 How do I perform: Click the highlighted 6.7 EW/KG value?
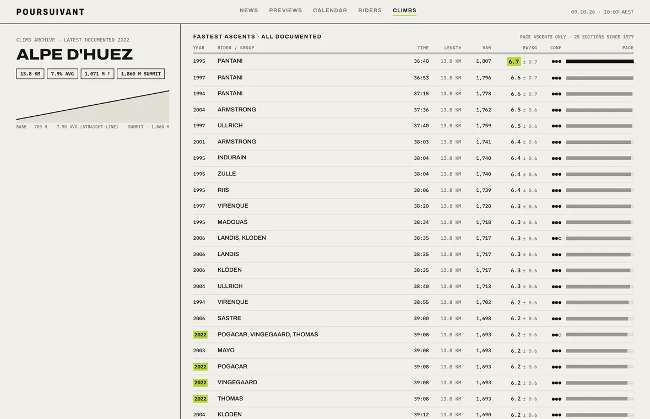click(x=513, y=61)
